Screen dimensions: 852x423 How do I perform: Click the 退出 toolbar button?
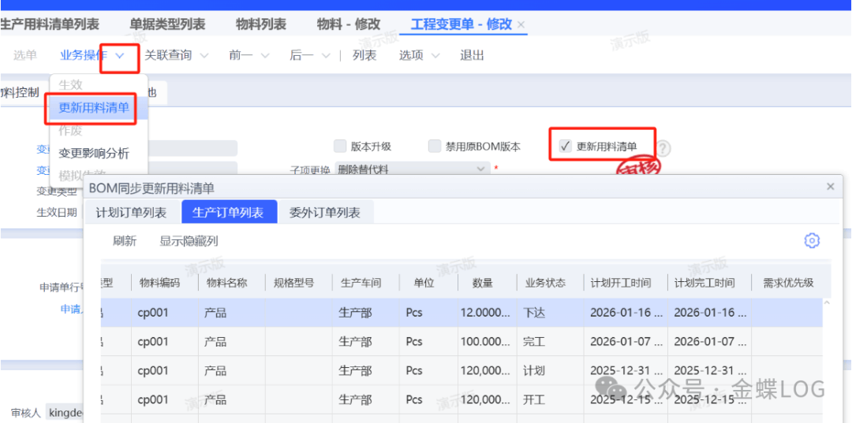472,55
